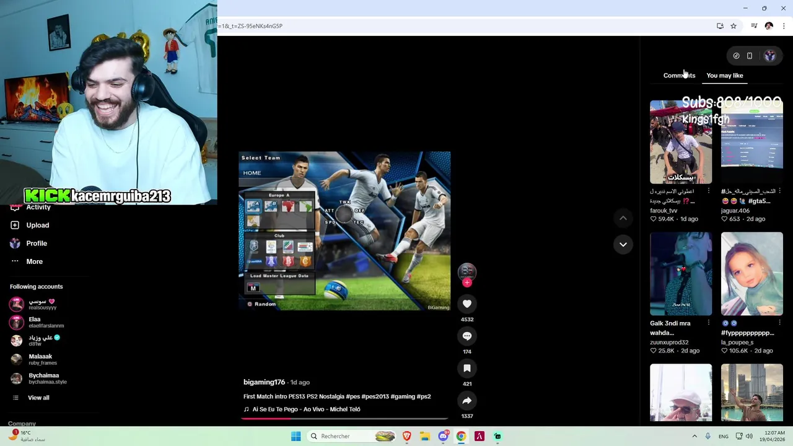Open options menu for Galk 3ndi mra video
The width and height of the screenshot is (793, 446).
coord(709,323)
